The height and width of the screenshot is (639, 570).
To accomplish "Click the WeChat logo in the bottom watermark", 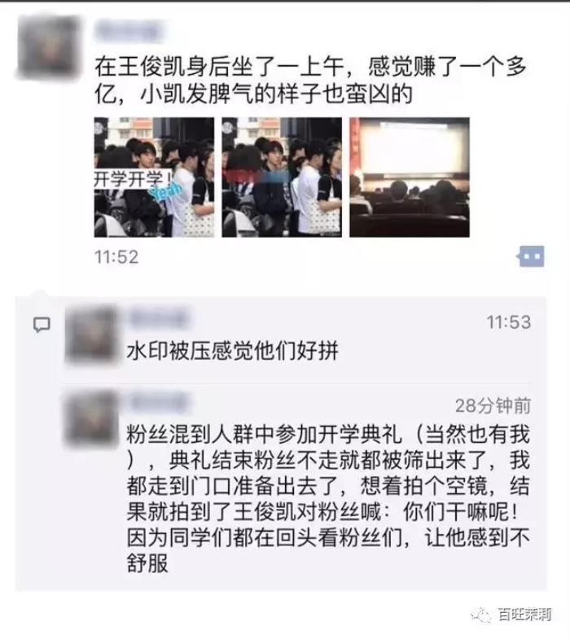I will [481, 614].
